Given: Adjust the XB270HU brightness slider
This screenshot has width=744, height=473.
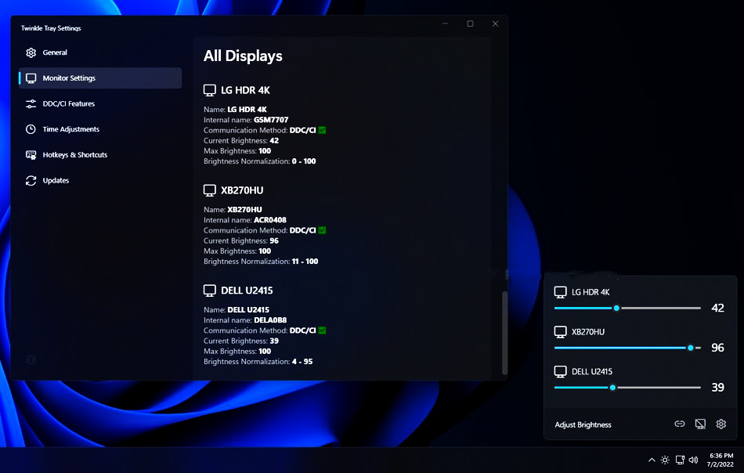Looking at the screenshot, I should point(627,348).
